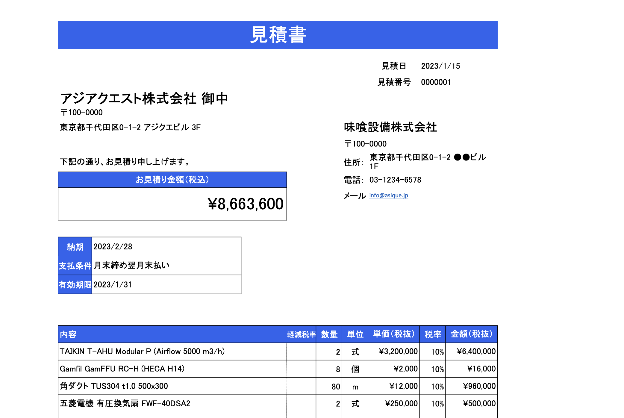
Task: Select the phone number 03-1234-6578
Action: pos(395,180)
